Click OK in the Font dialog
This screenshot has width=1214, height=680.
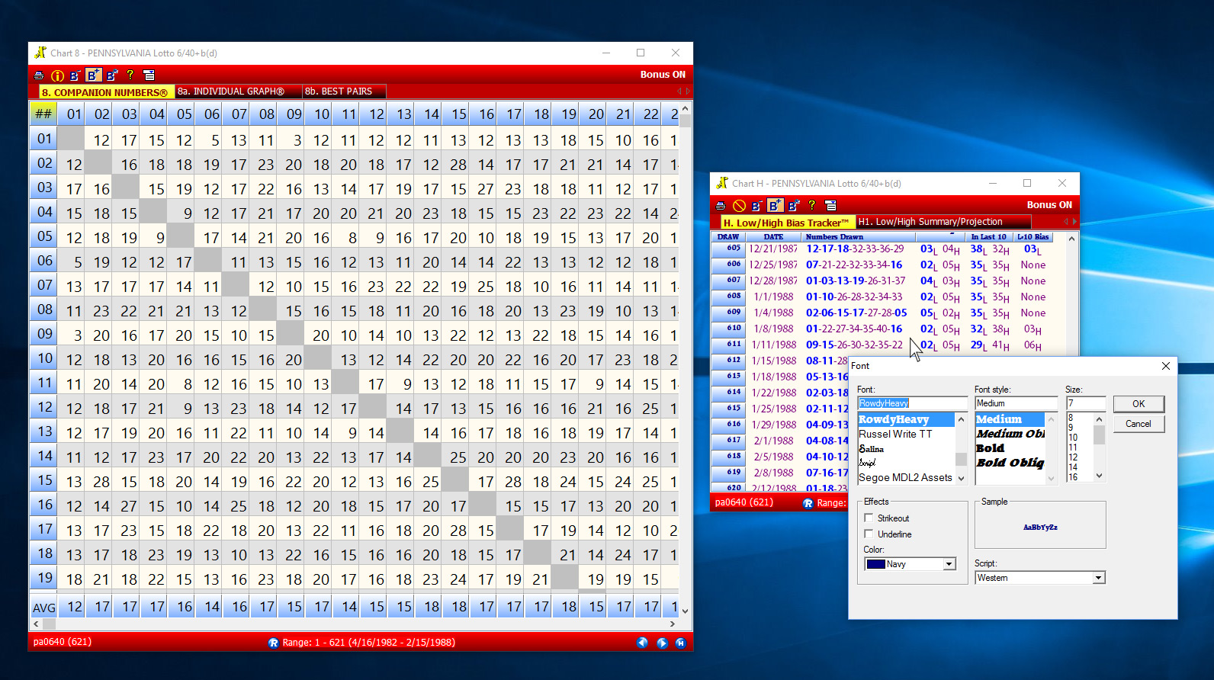point(1139,404)
